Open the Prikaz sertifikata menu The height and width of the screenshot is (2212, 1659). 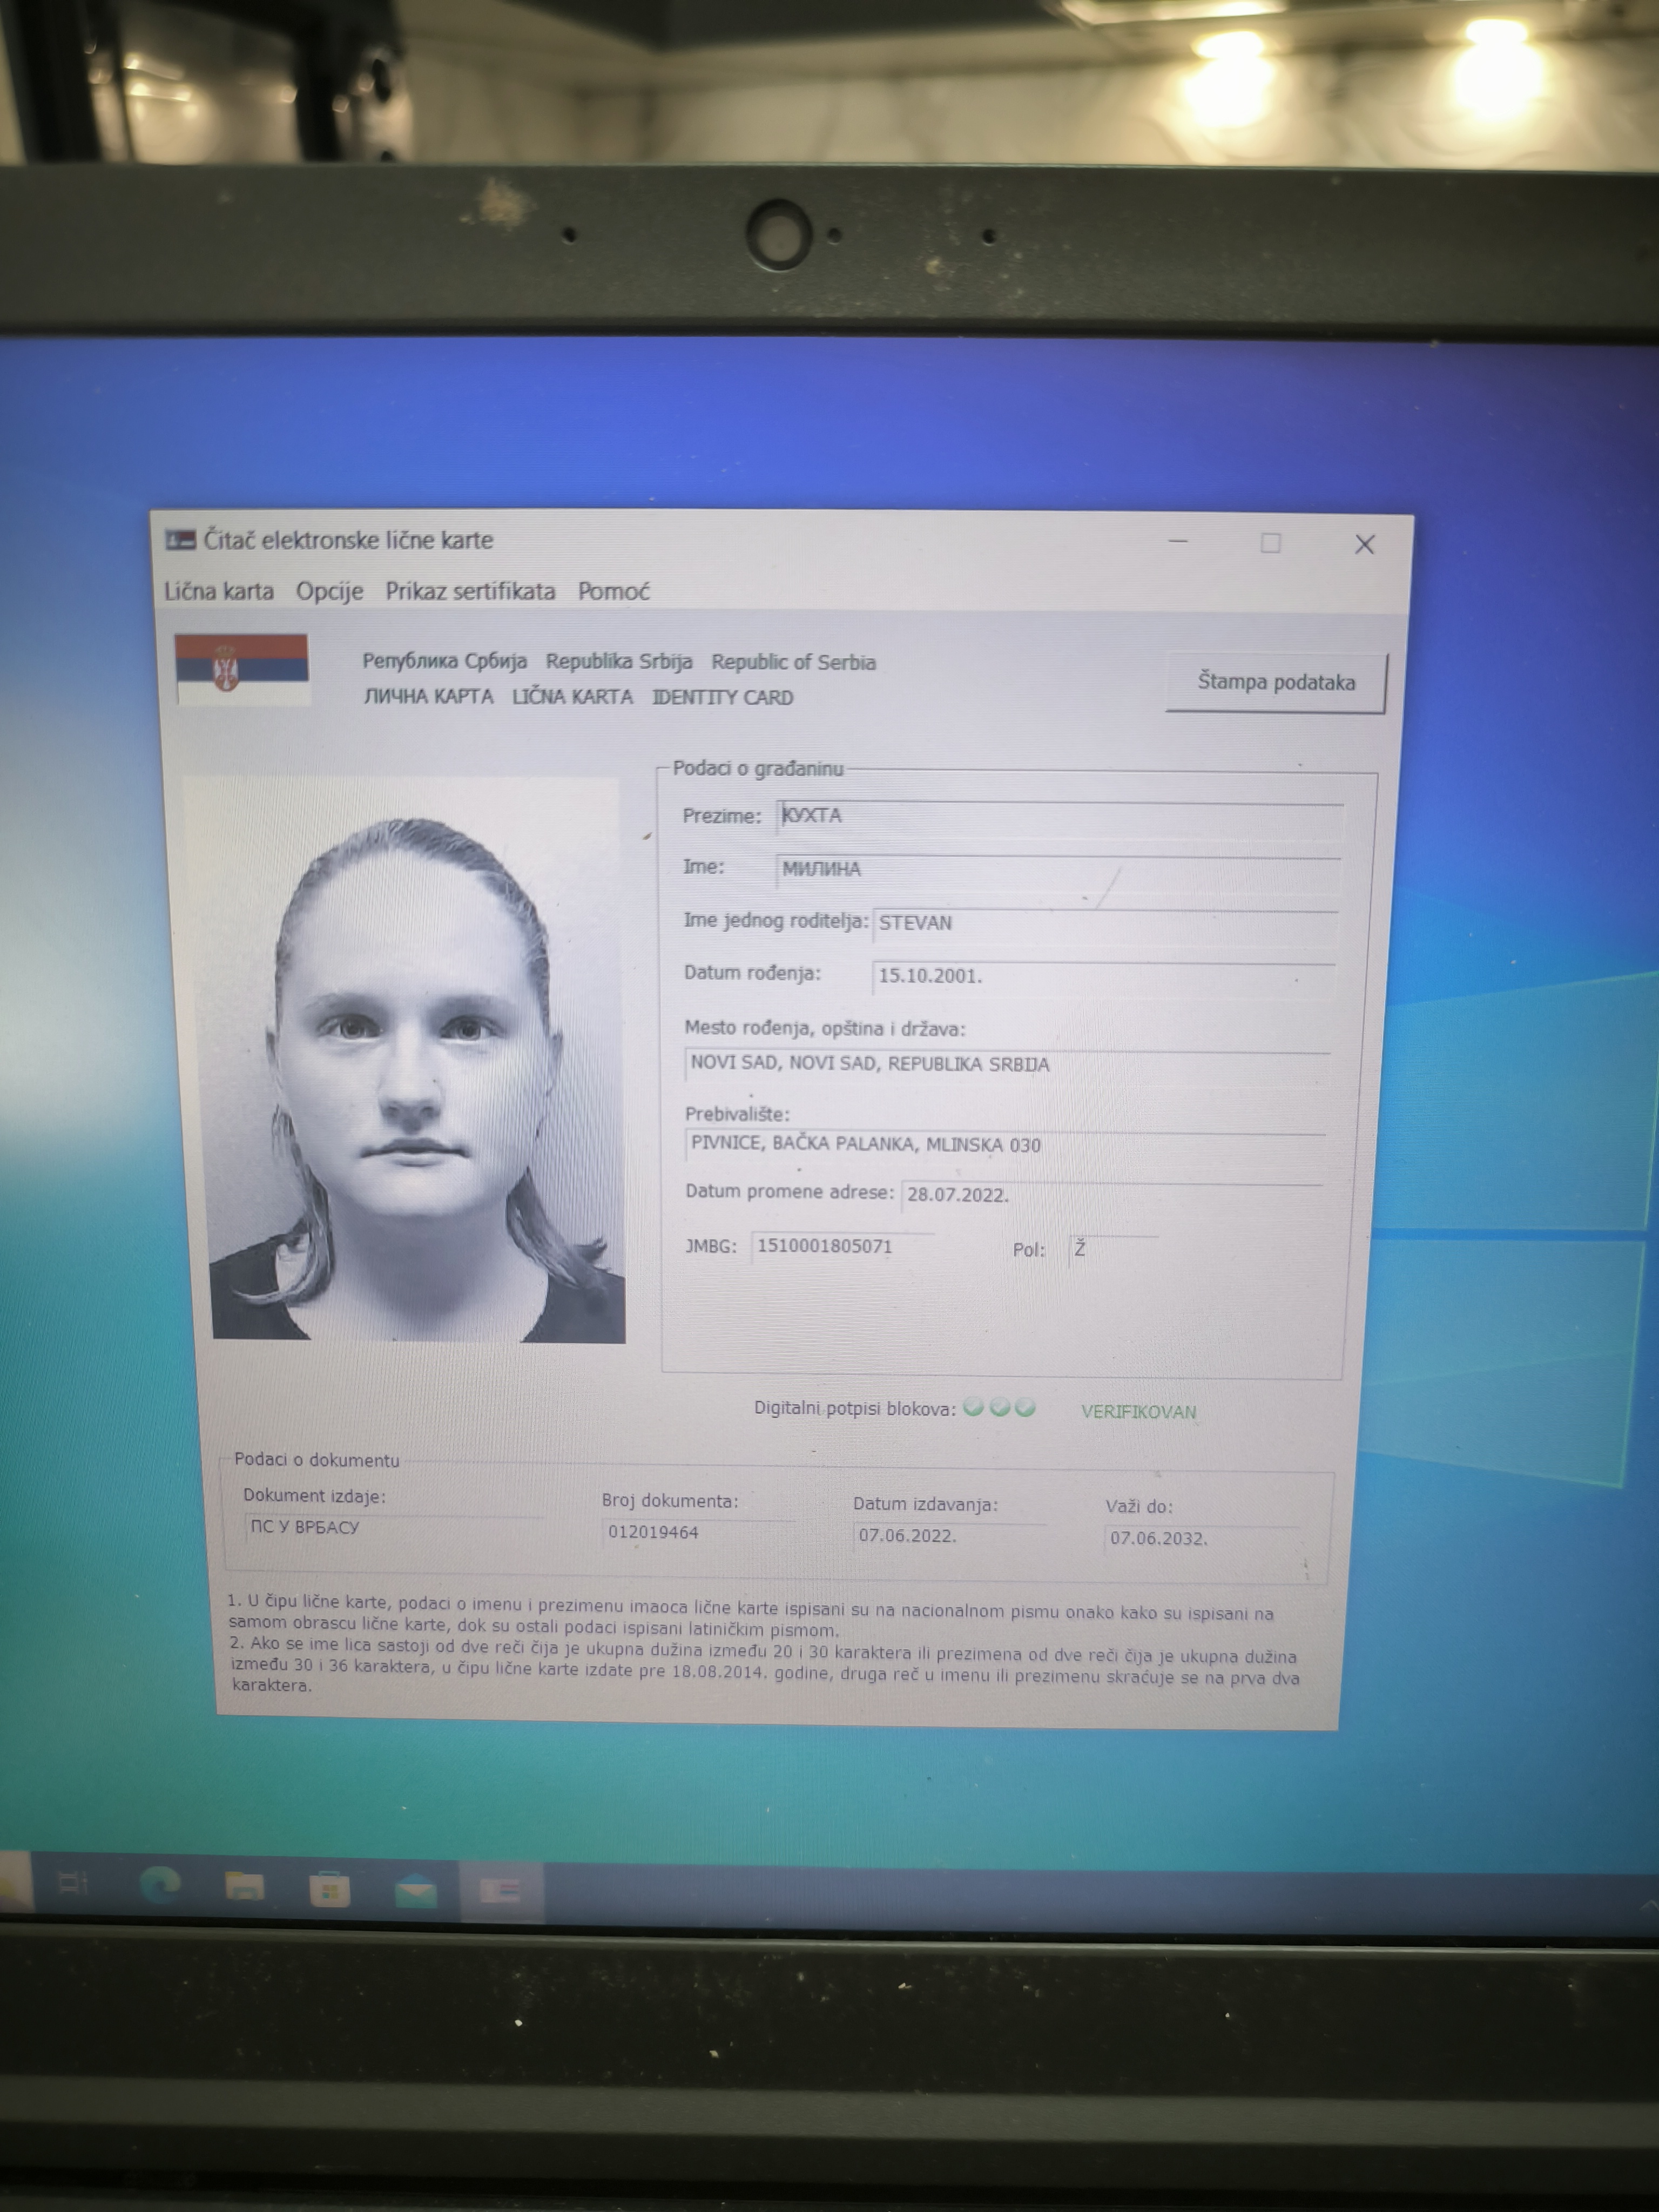pos(470,591)
